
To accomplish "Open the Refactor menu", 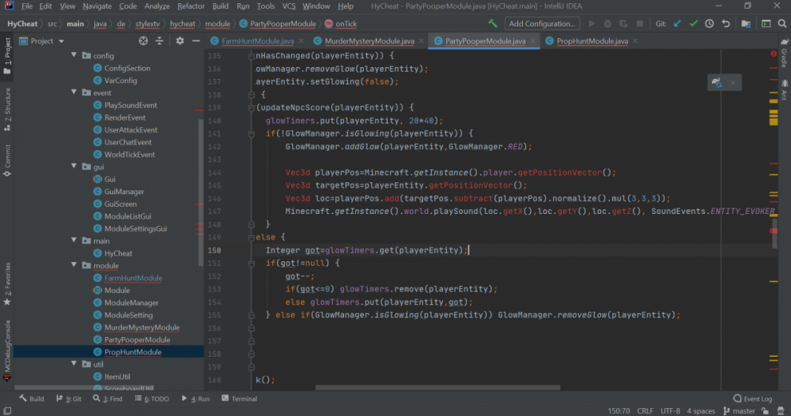I will point(191,6).
